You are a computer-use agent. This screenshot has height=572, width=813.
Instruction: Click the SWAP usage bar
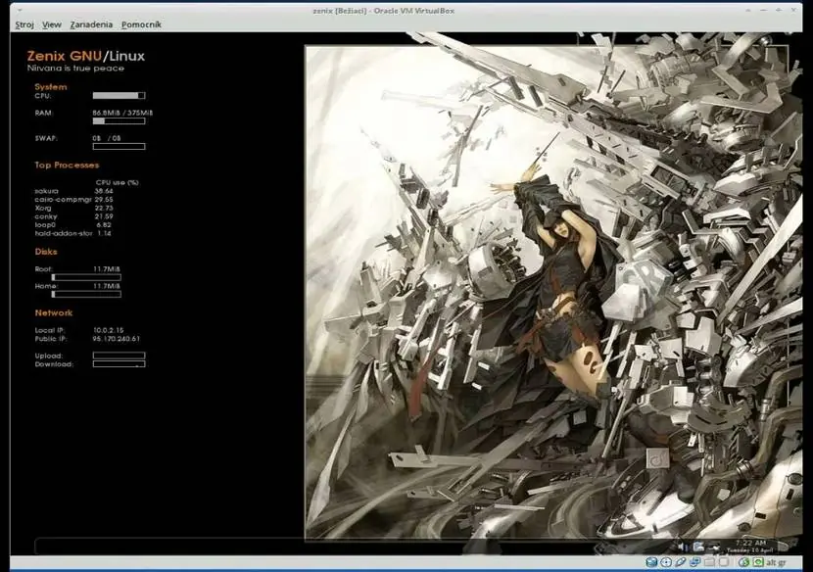coord(119,147)
